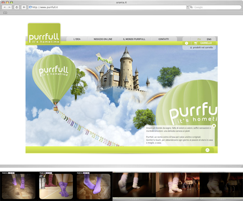Screen dimensions: 243x201
Task: Go back with the browser back arrow
Action: 5,7
